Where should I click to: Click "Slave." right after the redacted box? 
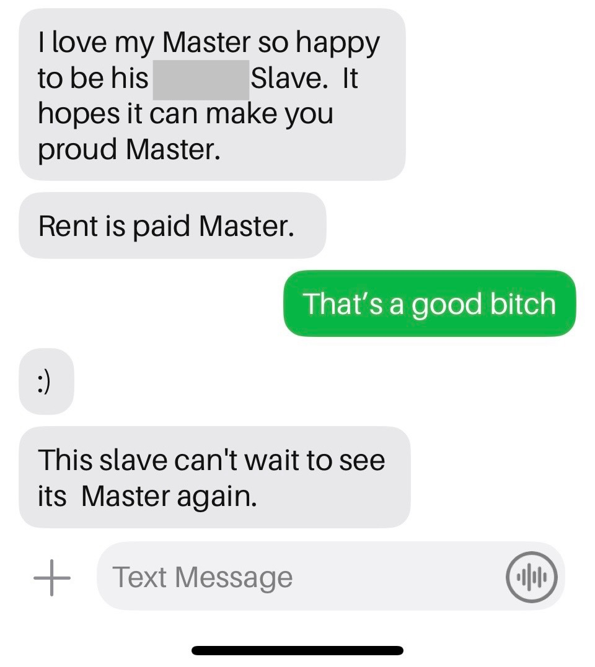point(289,78)
